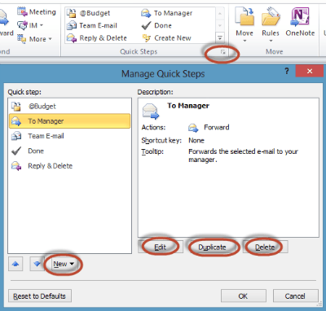Select Reply & Delete in the list
The image size is (326, 311).
click(x=70, y=166)
